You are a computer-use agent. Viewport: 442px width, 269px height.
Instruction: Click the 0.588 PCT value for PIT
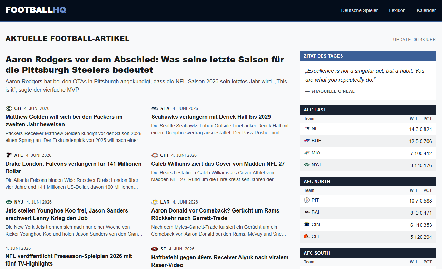(425, 201)
